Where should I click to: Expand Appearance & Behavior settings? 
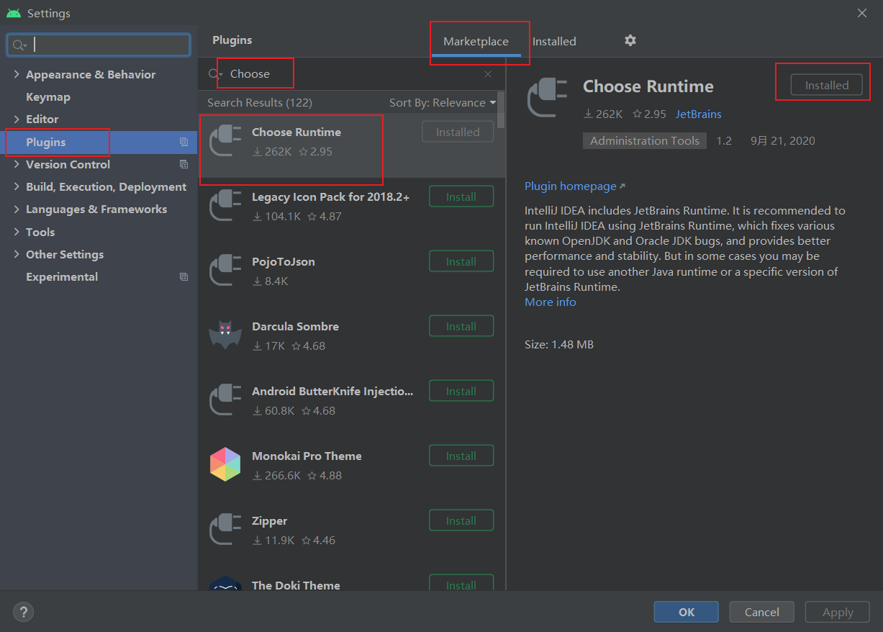tap(17, 75)
